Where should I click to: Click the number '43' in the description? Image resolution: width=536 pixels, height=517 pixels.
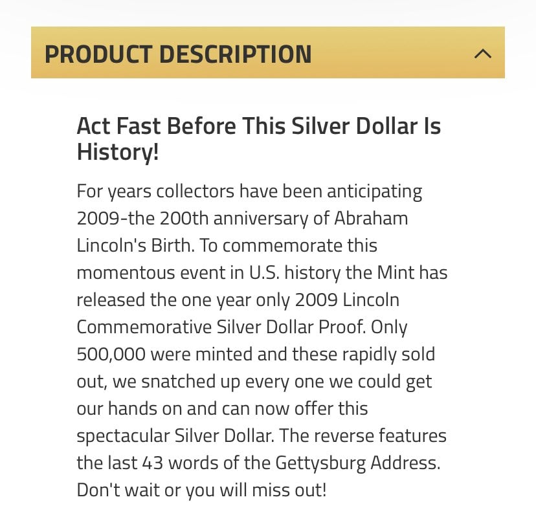pyautogui.click(x=153, y=463)
